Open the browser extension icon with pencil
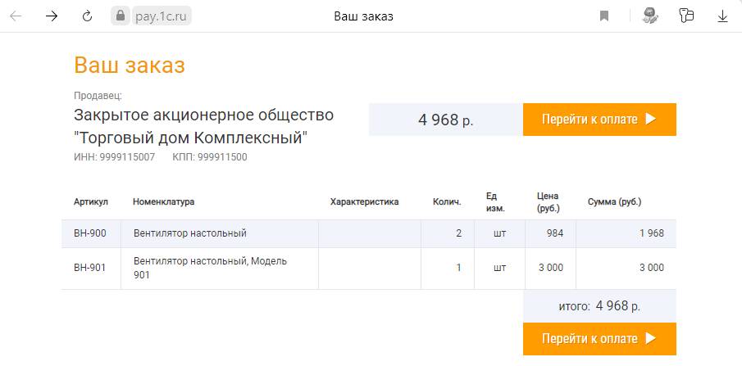742x366 pixels. 650,16
